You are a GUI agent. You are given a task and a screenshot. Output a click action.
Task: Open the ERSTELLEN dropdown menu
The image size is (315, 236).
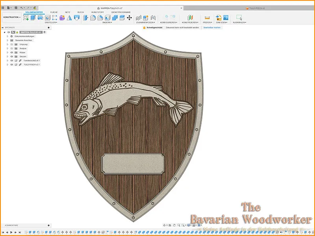[51, 22]
